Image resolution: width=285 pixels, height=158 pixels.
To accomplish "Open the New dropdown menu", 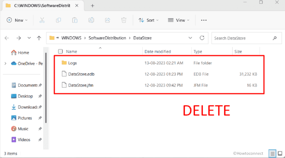I will coord(17,20).
